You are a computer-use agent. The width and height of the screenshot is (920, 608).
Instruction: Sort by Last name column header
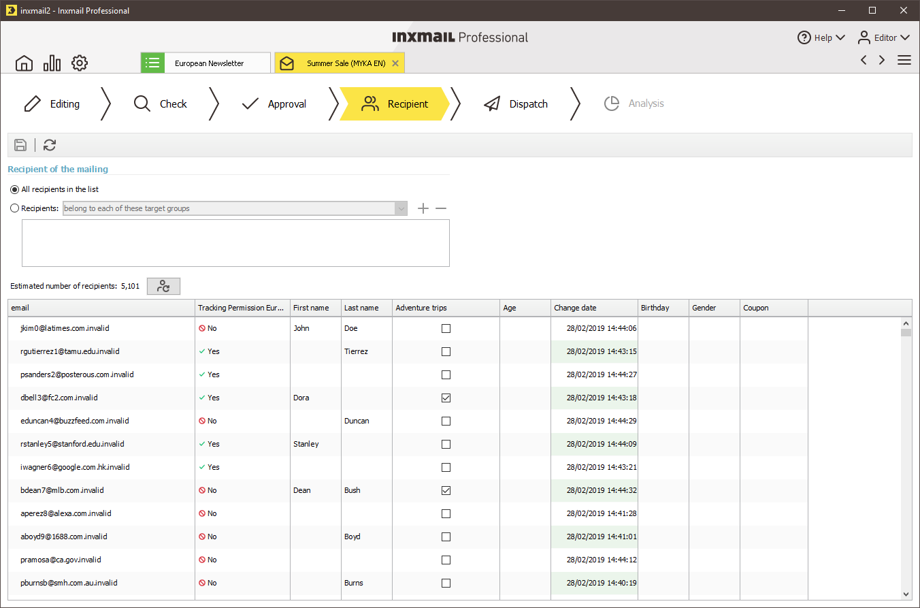pos(367,308)
